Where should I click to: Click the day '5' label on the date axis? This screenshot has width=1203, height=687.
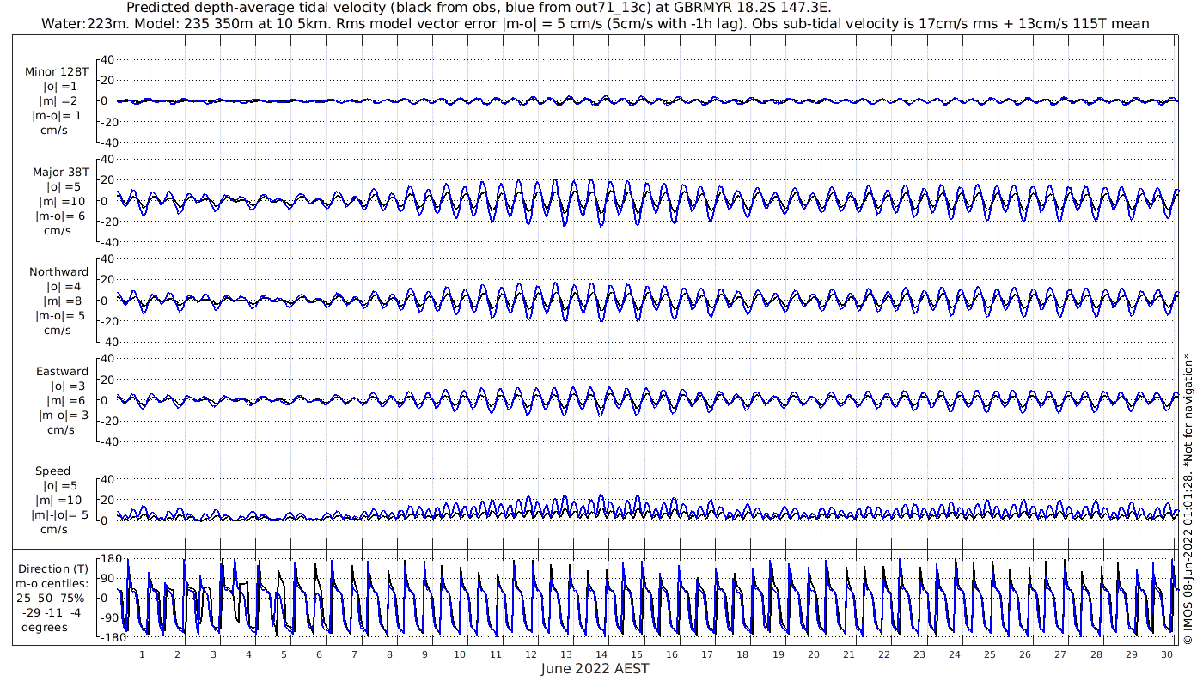284,654
